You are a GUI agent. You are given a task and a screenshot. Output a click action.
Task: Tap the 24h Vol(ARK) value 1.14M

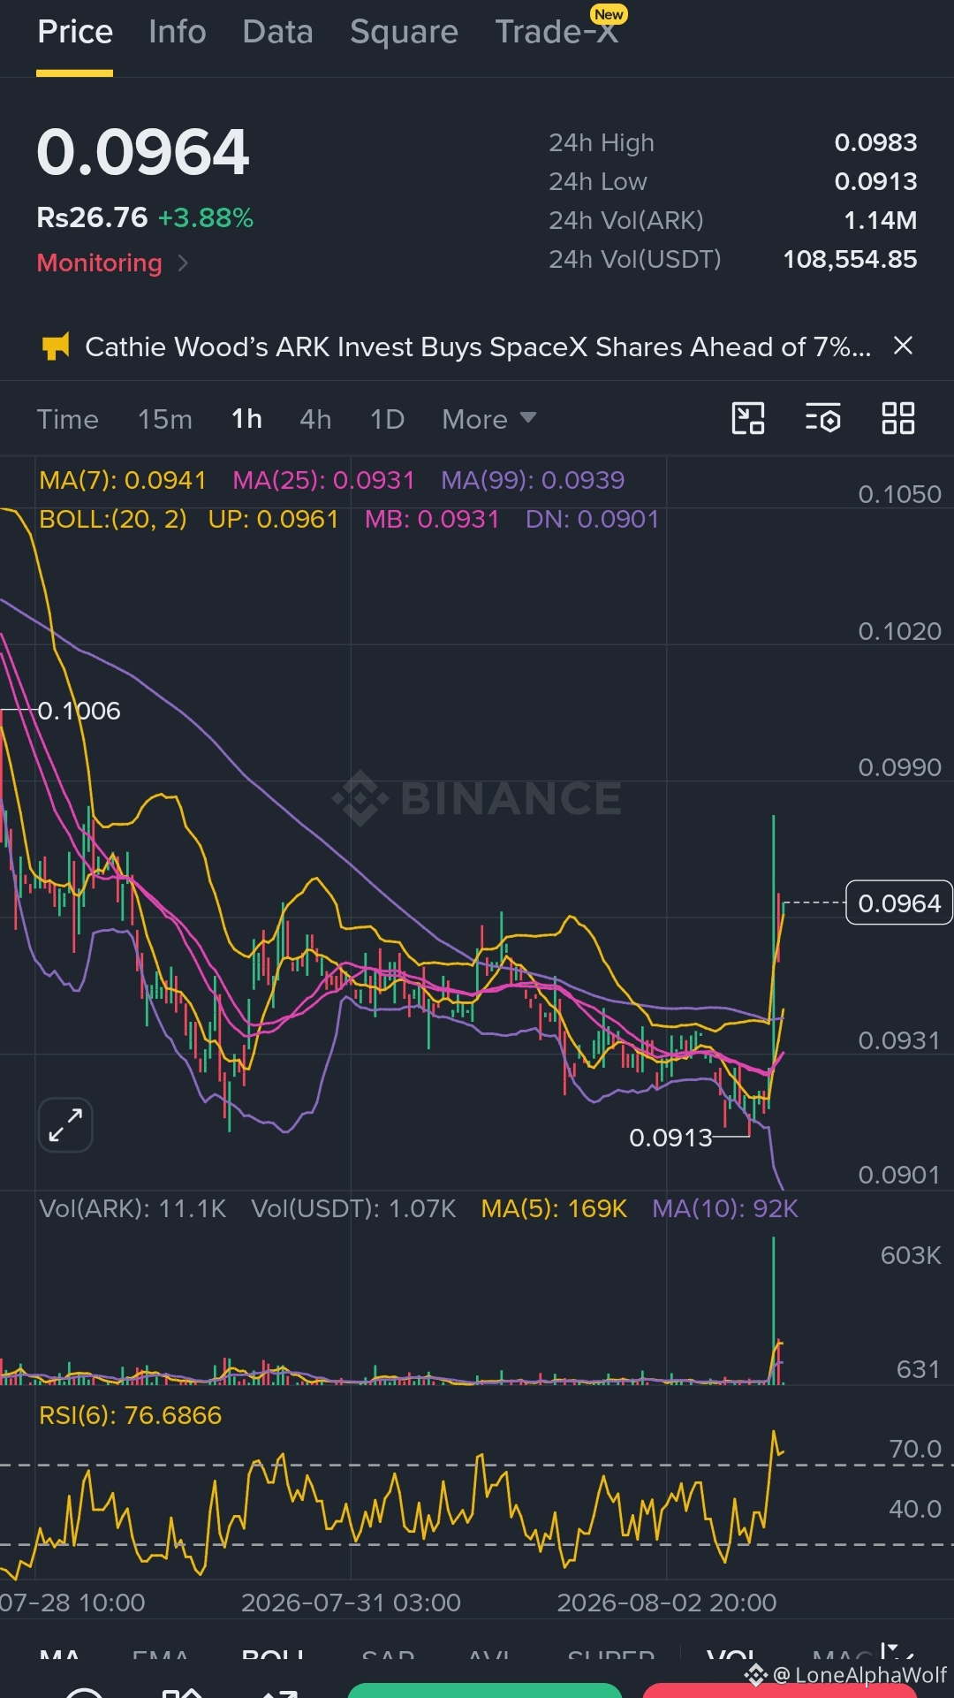[880, 220]
